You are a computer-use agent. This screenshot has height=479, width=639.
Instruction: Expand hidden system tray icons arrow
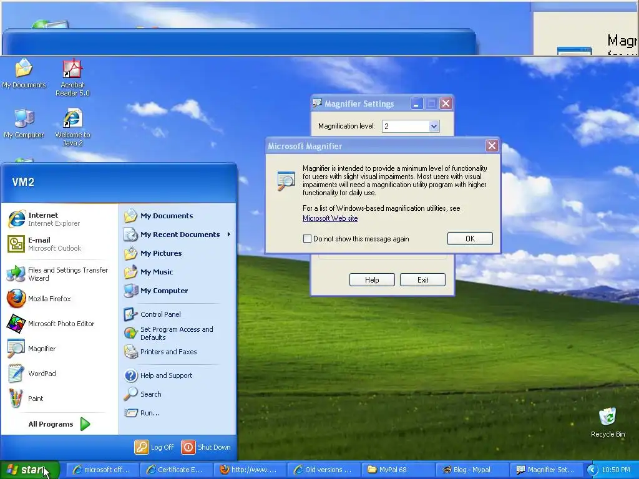tap(592, 470)
